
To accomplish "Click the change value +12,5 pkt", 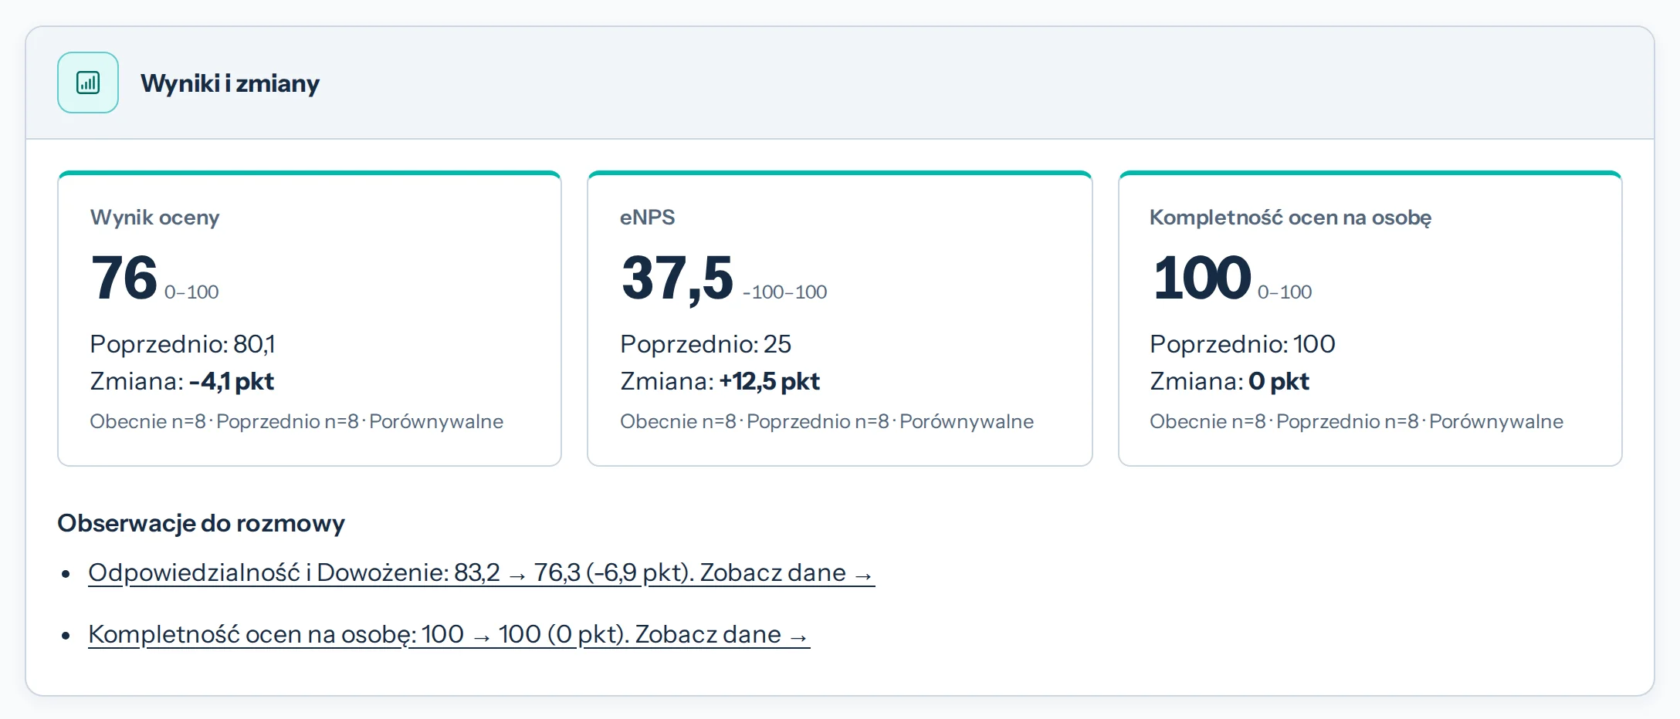I will coord(770,381).
